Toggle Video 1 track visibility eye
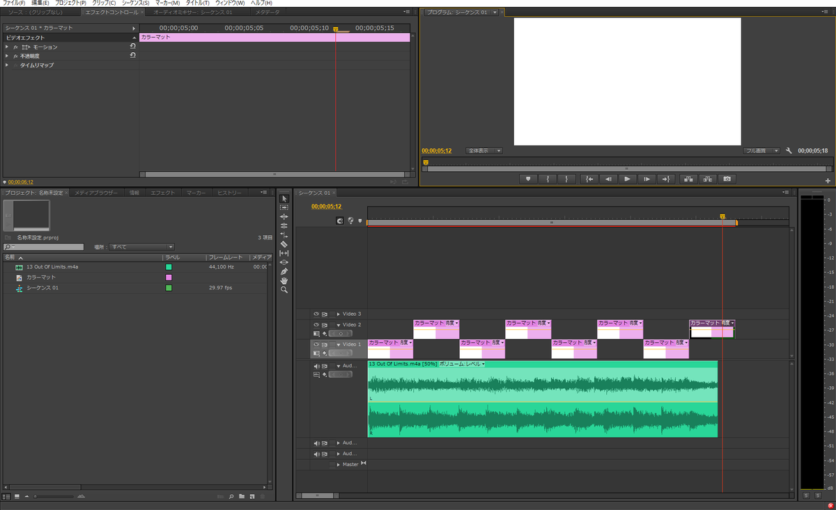This screenshot has width=836, height=510. pyautogui.click(x=316, y=344)
